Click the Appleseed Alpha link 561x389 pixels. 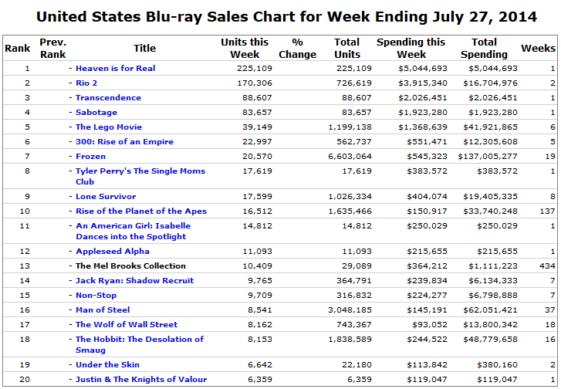point(113,251)
